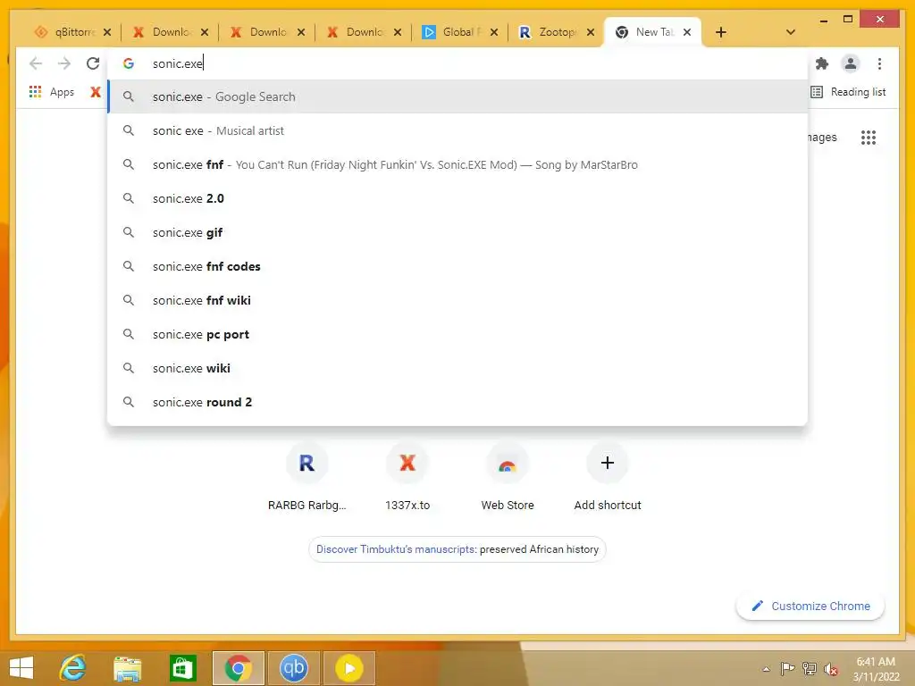Image resolution: width=915 pixels, height=686 pixels.
Task: Close the New Tab tab
Action: click(687, 32)
